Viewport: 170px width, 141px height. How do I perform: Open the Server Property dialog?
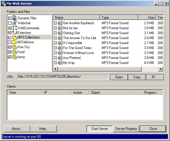point(126,129)
